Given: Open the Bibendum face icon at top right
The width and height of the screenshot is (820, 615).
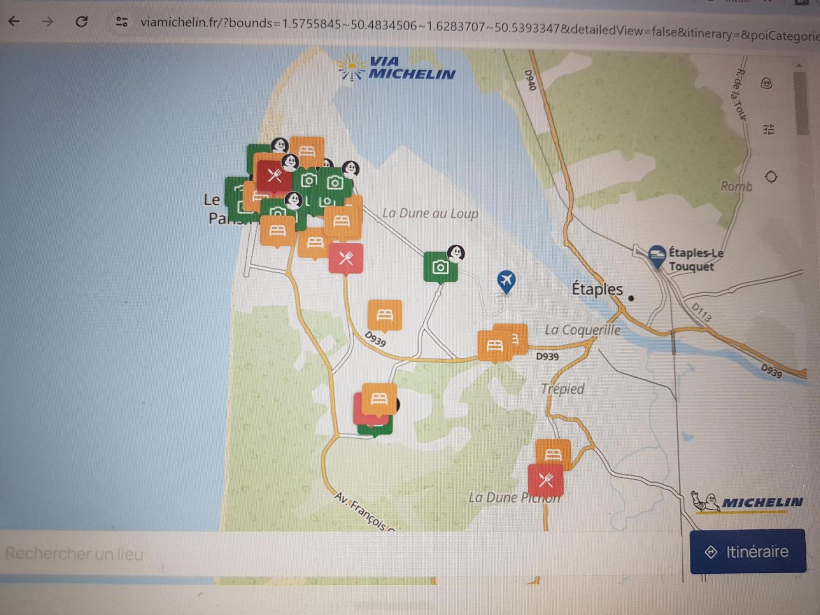Looking at the screenshot, I should pos(767,84).
